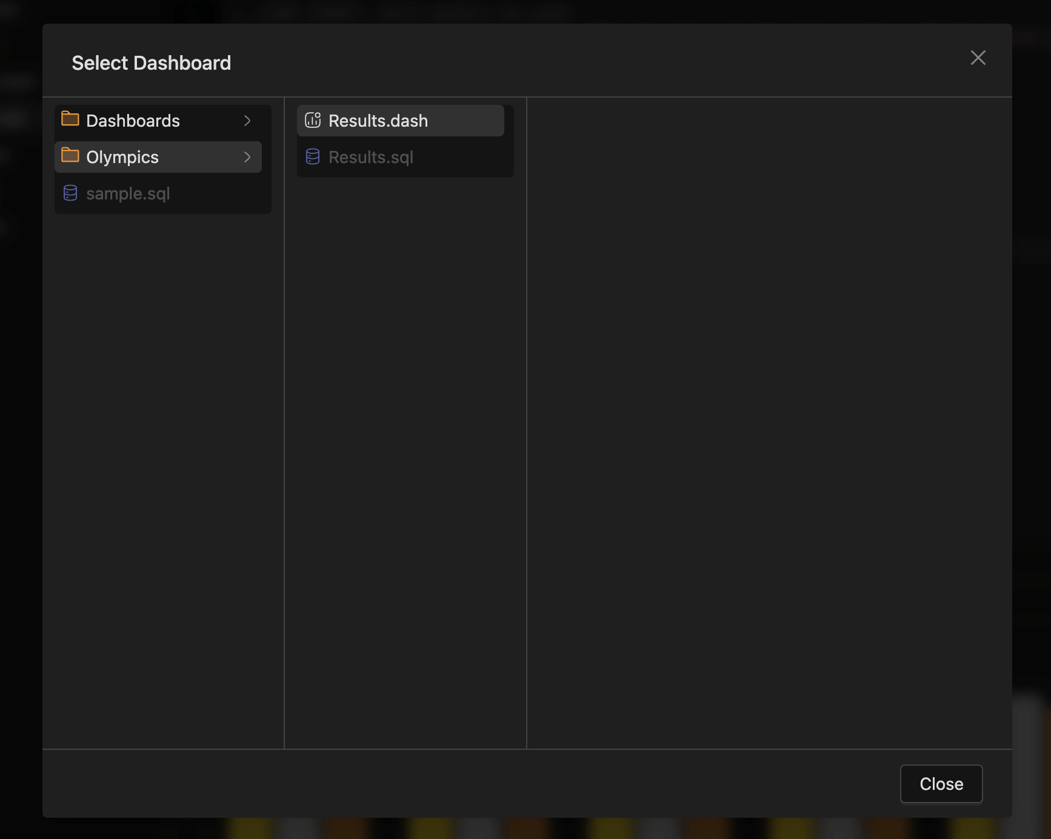Image resolution: width=1051 pixels, height=839 pixels.
Task: Expand the Dashboards folder chevron arrow
Action: click(247, 121)
